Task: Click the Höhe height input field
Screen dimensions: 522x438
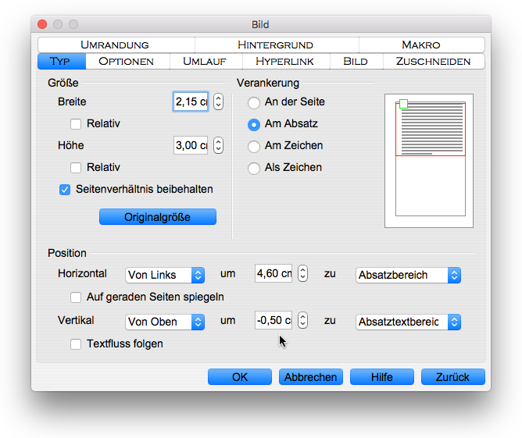Action: (191, 145)
